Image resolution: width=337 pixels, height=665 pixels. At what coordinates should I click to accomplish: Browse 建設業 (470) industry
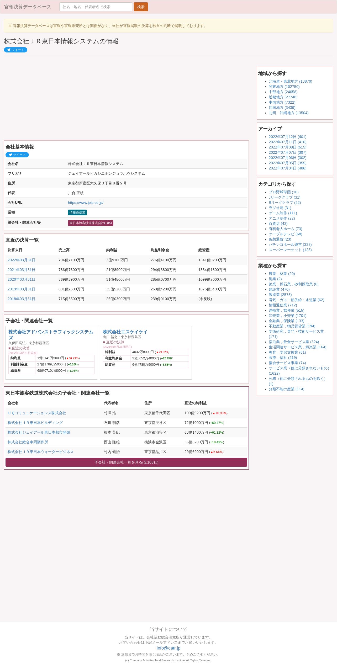pos(279,289)
